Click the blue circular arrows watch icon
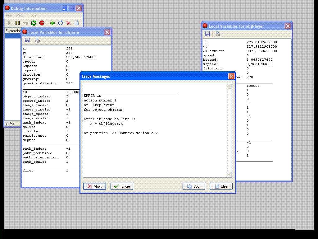The image size is (318, 239). (x=61, y=23)
